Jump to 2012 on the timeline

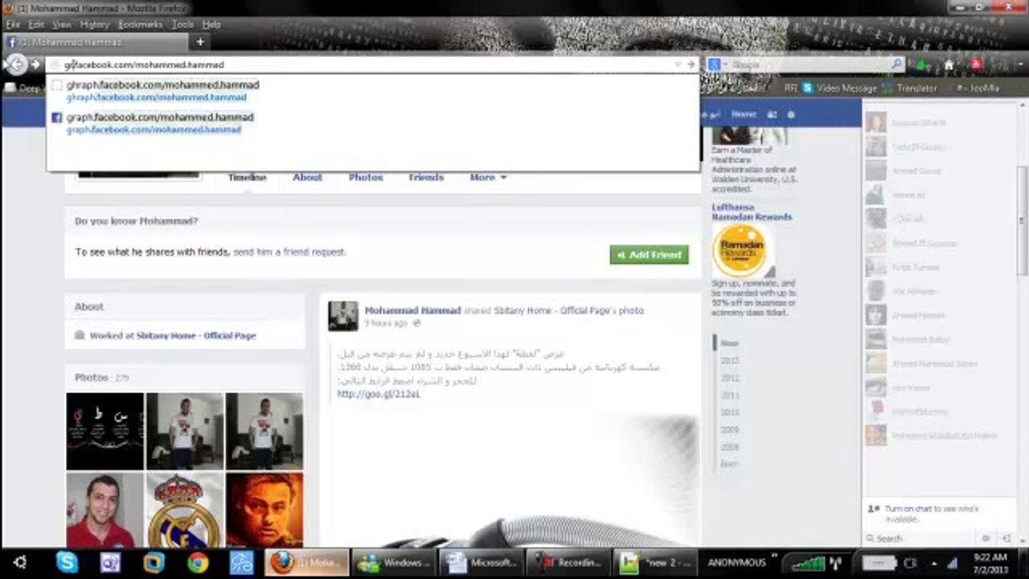(x=730, y=378)
